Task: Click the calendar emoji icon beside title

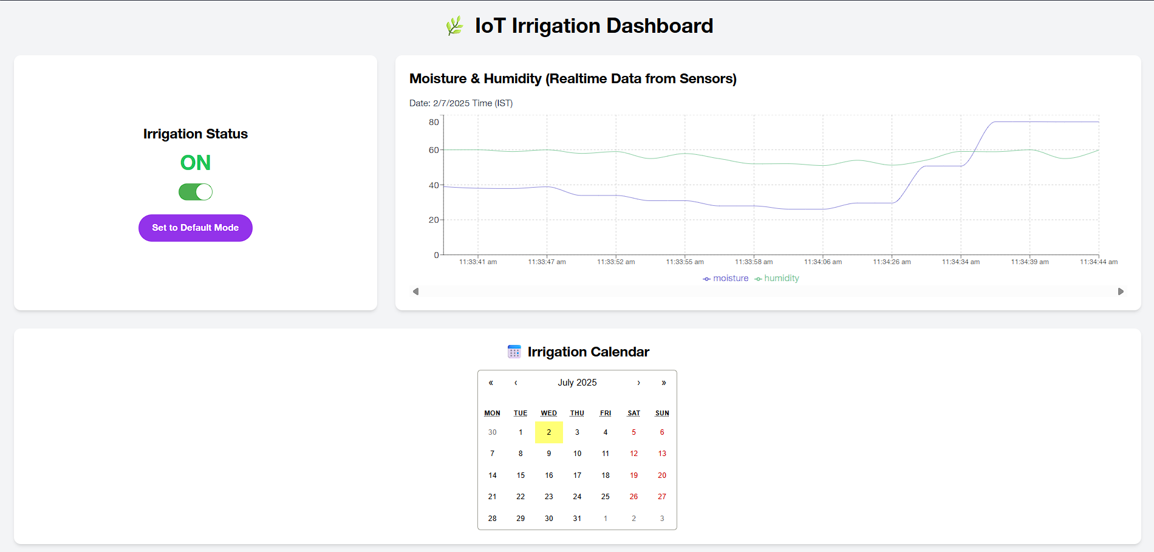Action: [514, 352]
